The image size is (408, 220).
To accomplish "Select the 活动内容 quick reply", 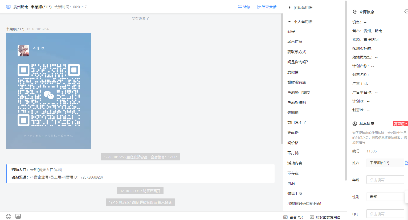I will [x=295, y=163].
